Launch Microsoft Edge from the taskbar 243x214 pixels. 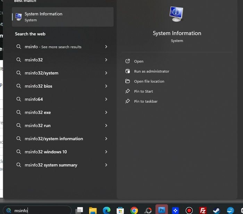tap(107, 210)
